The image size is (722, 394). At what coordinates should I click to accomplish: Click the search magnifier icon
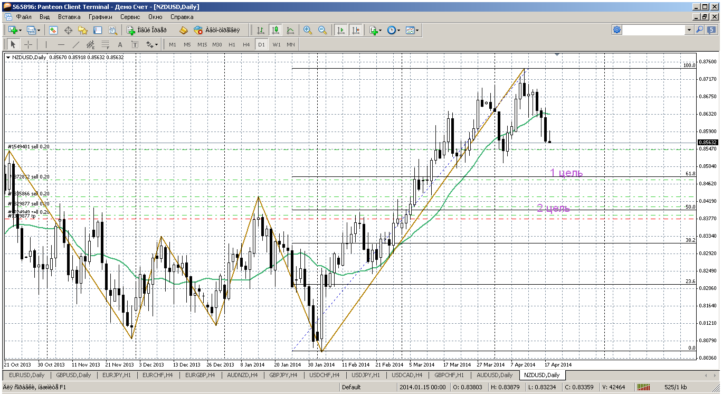tap(700, 30)
